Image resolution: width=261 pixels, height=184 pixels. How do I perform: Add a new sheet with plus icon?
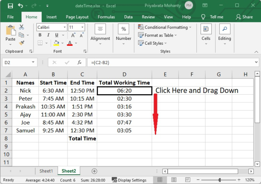click(x=94, y=171)
